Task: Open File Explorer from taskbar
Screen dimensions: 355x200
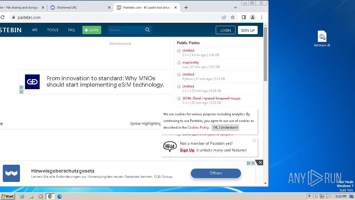Action: click(x=31, y=196)
